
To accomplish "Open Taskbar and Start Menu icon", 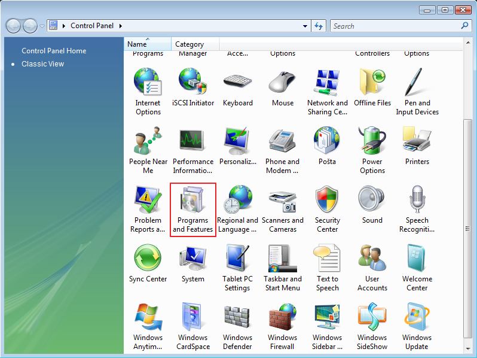I will [x=282, y=259].
